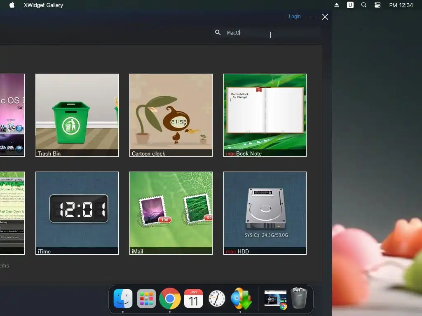Image resolution: width=422 pixels, height=316 pixels.
Task: Open the Login link
Action: point(294,16)
